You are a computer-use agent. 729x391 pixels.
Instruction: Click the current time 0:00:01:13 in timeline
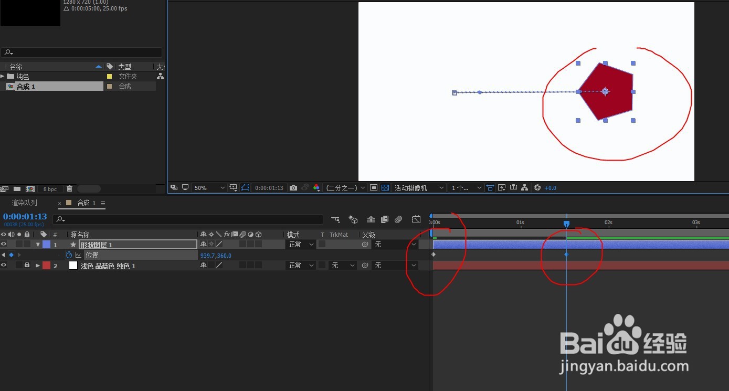[x=25, y=216]
